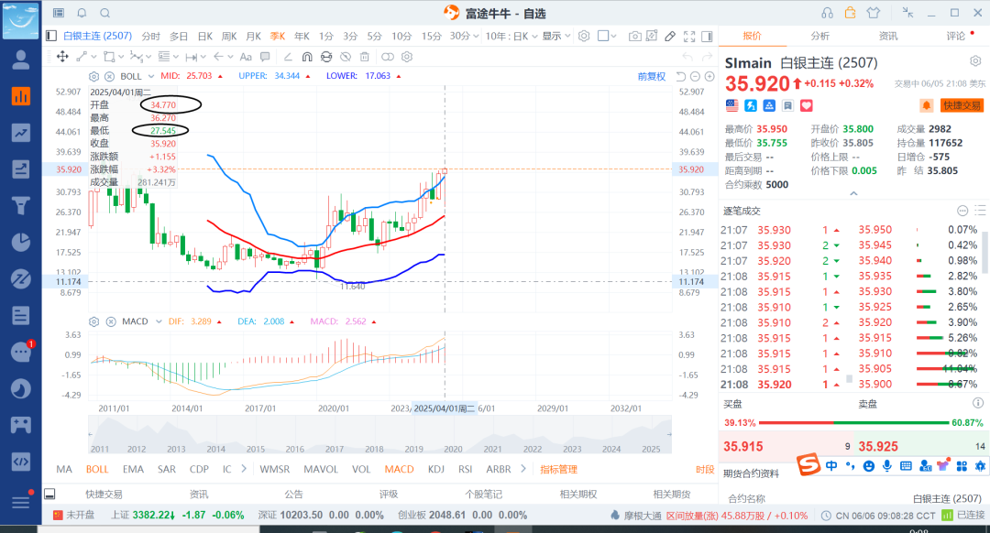Add to favorites with the heart icon
Viewport: 990px width, 533px height.
click(x=807, y=106)
